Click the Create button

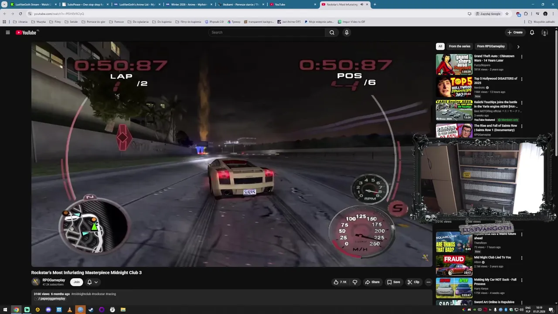coord(515,32)
